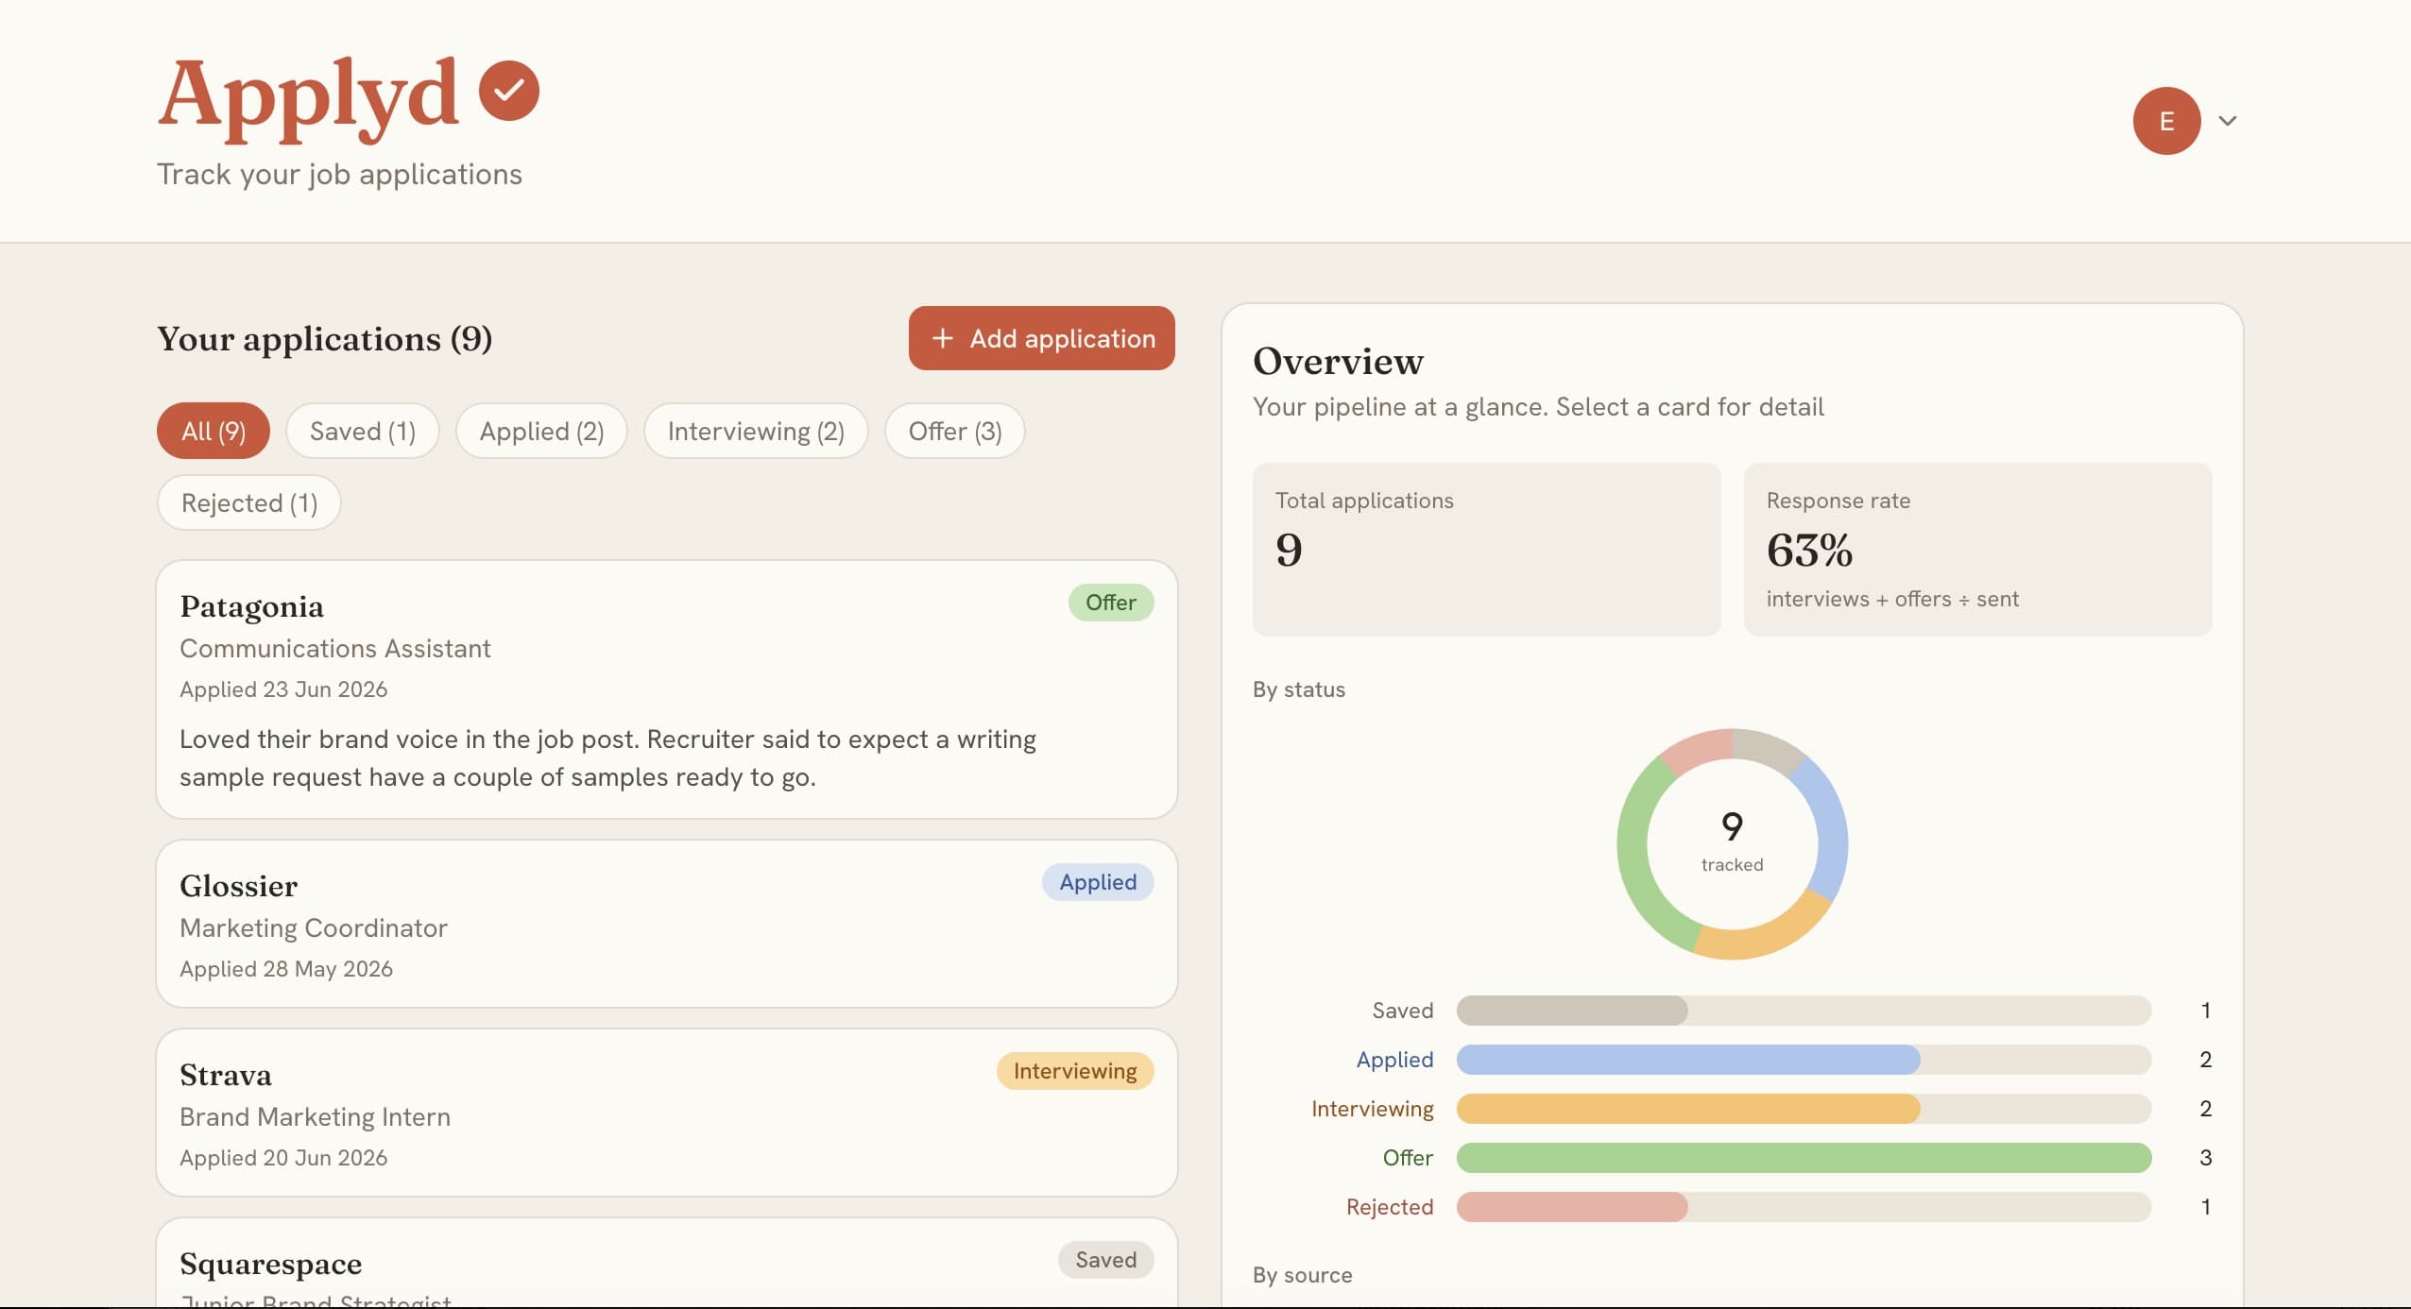Click the Add application button
Image resolution: width=2411 pixels, height=1309 pixels.
(x=1041, y=338)
